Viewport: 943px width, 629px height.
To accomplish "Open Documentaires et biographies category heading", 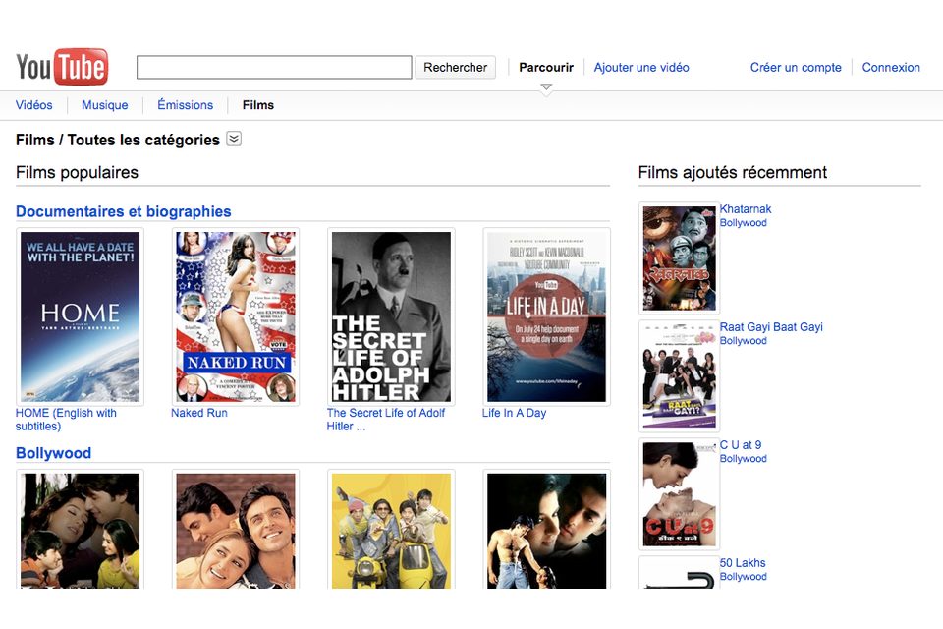I will click(124, 211).
